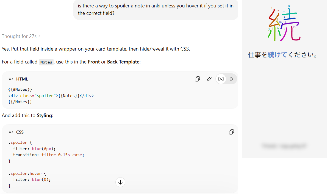Click the "filter: blur(0);" line
Viewport: 327px width, 194px height.
tap(32, 179)
